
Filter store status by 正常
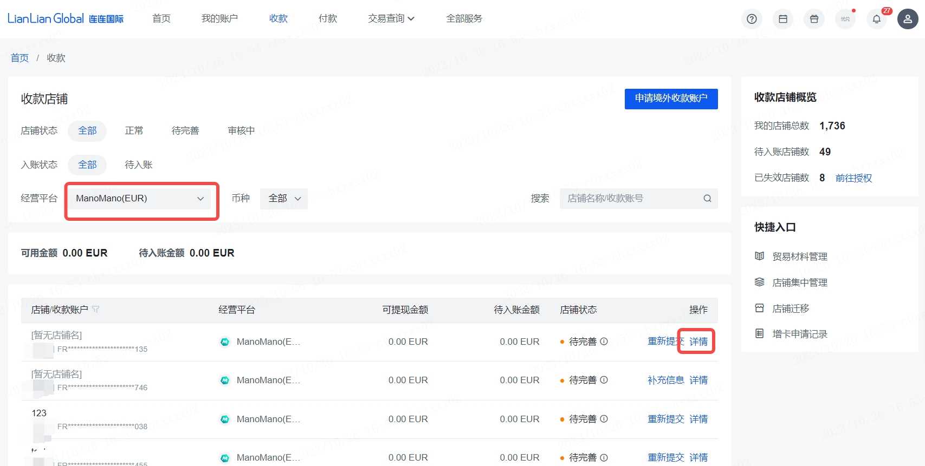point(134,130)
